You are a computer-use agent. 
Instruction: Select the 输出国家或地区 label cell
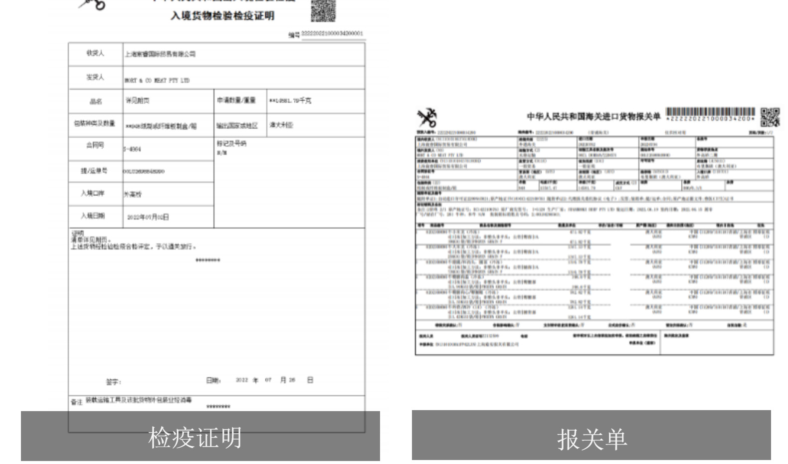tap(241, 125)
